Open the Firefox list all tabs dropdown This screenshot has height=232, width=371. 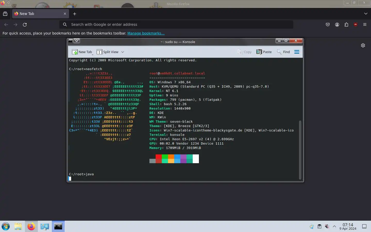click(x=366, y=14)
